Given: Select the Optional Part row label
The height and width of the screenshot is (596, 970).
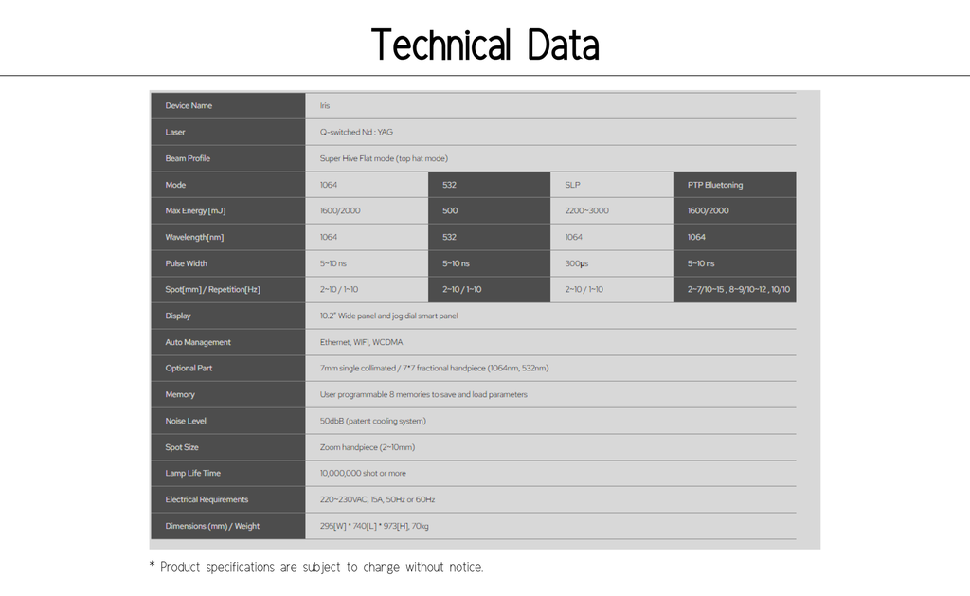Looking at the screenshot, I should click(189, 368).
